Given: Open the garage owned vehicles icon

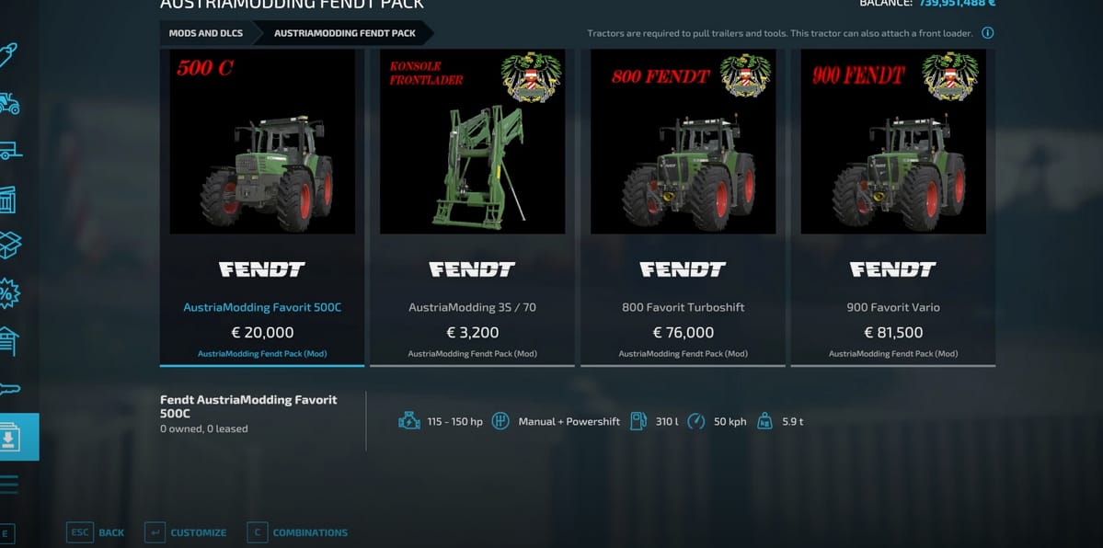Looking at the screenshot, I should click(x=9, y=341).
